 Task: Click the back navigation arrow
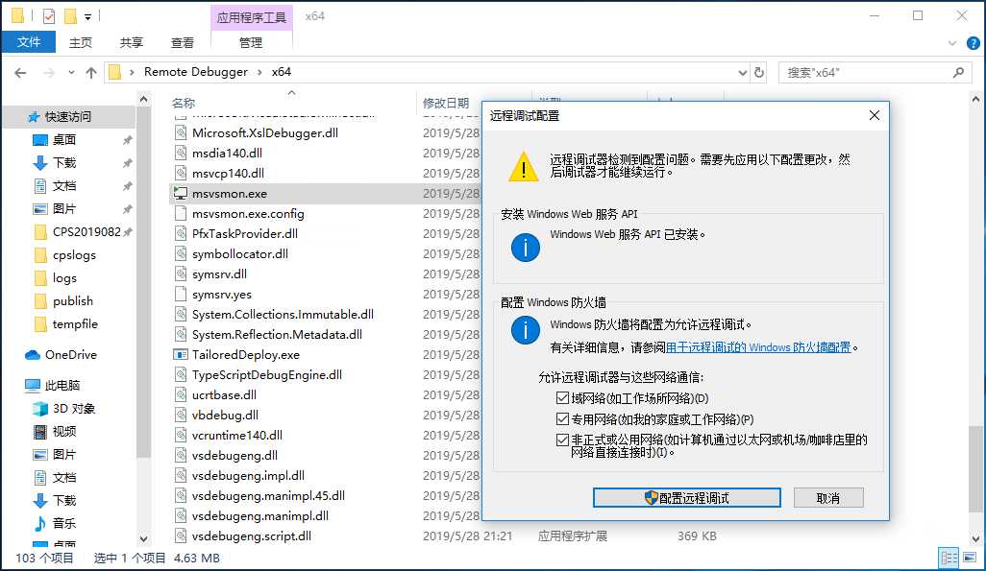click(21, 72)
